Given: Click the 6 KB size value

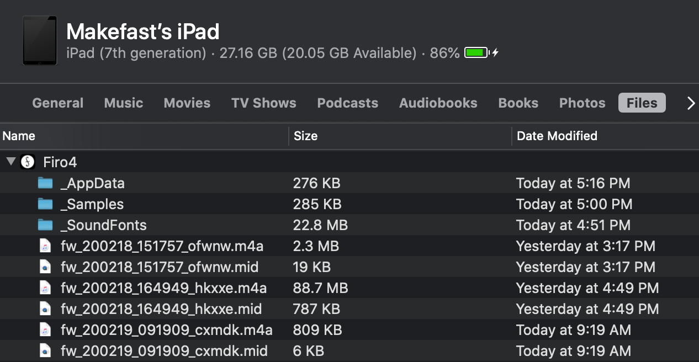Looking at the screenshot, I should (308, 351).
